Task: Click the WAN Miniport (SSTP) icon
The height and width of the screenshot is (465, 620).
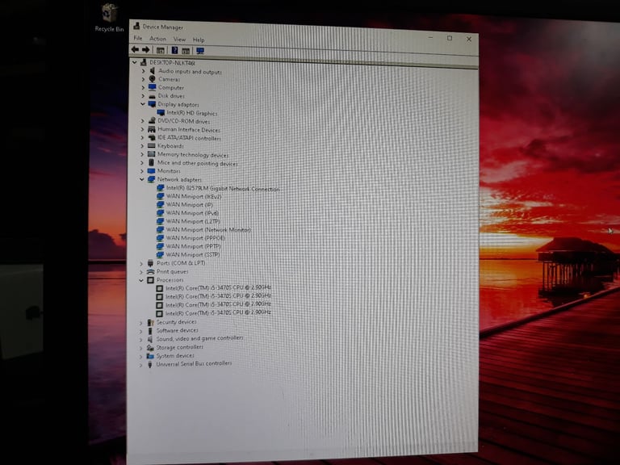Action: click(160, 254)
